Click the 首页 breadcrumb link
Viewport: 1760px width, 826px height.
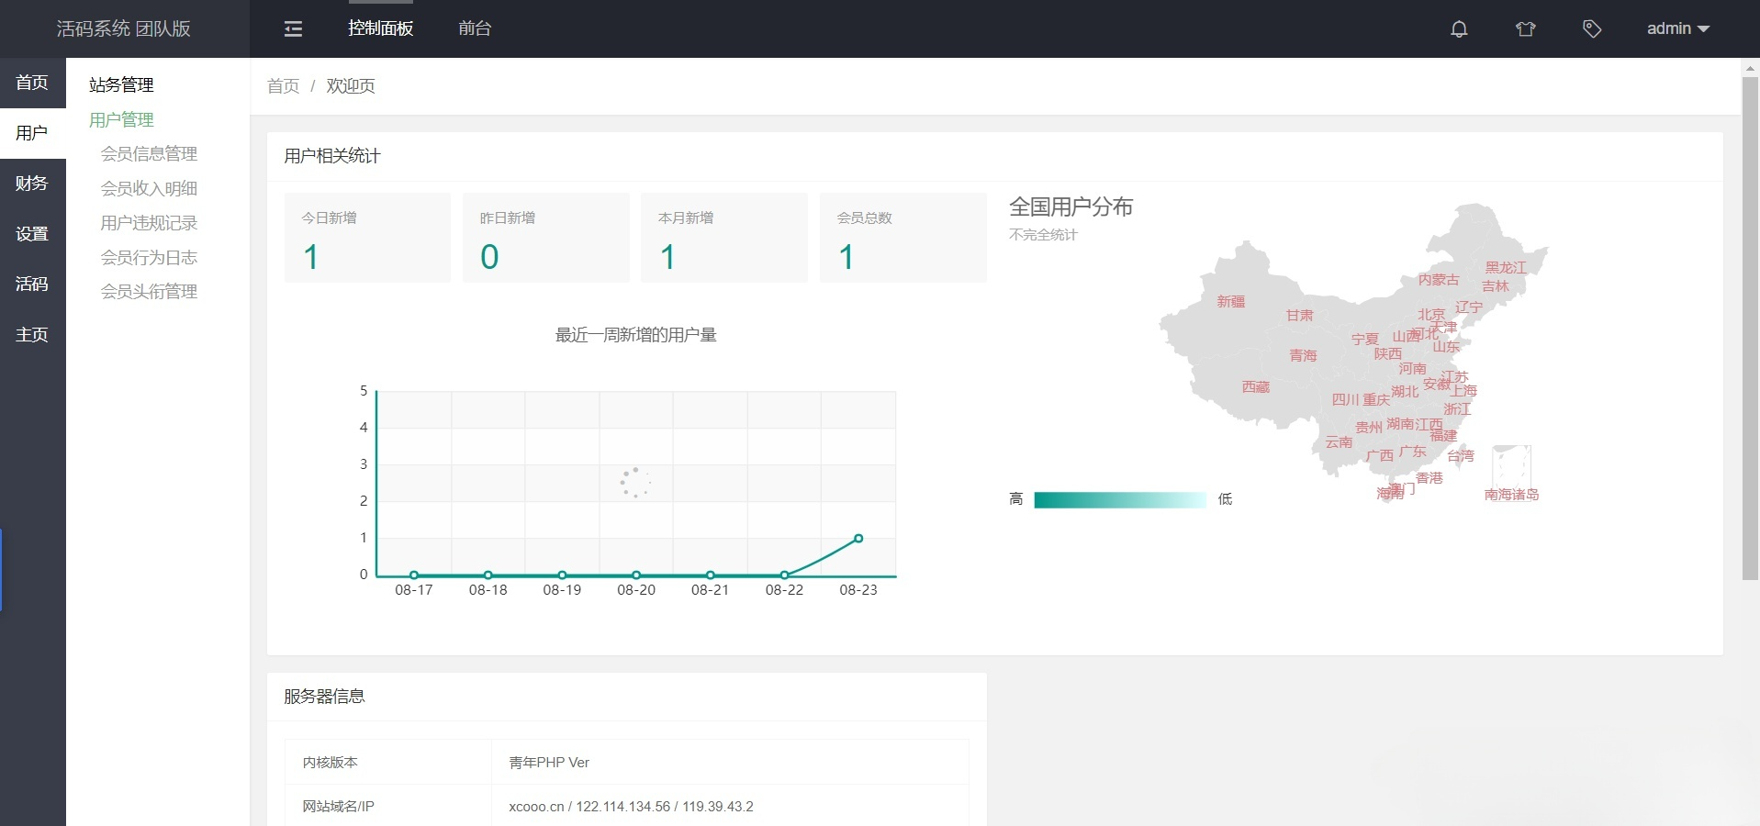(x=283, y=86)
